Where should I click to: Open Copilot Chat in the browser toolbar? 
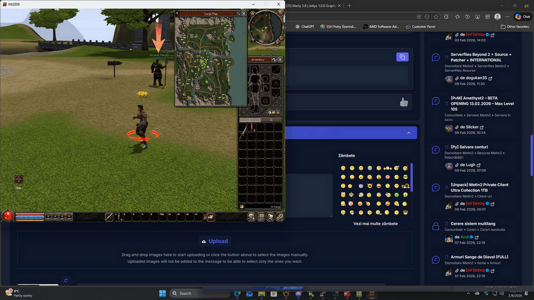click(x=522, y=16)
